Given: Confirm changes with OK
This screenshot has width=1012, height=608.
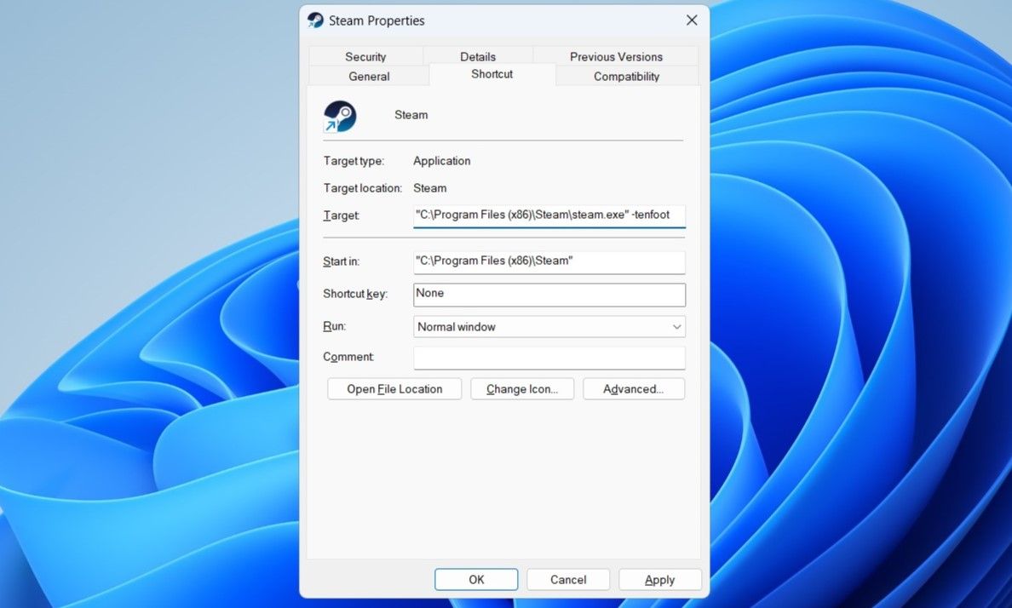Looking at the screenshot, I should pyautogui.click(x=476, y=579).
